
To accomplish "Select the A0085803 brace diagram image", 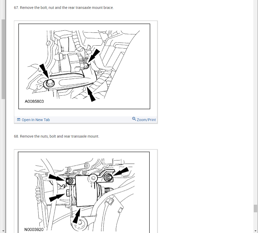I will point(84,66).
